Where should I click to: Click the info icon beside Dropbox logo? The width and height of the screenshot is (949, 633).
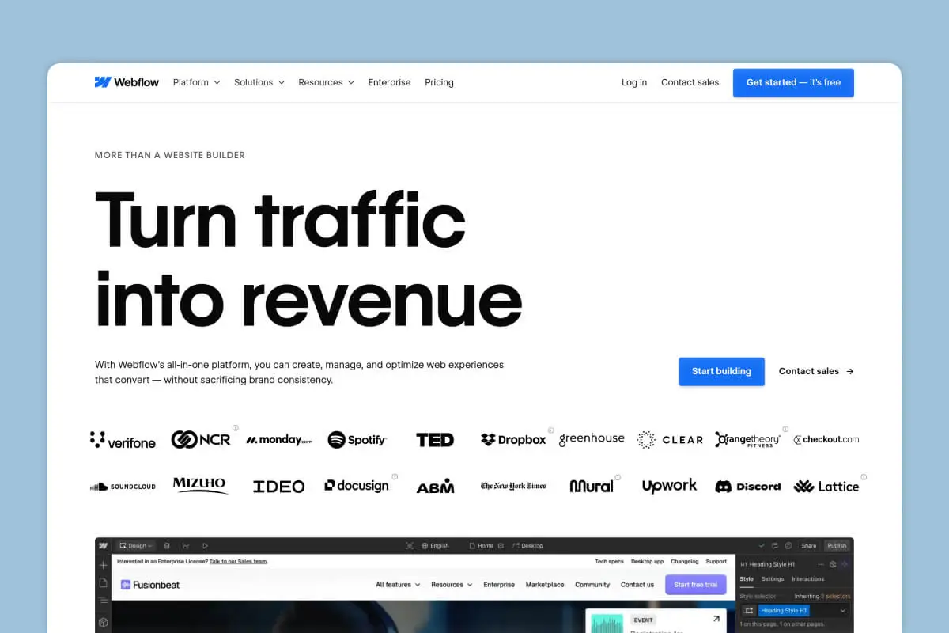(551, 430)
